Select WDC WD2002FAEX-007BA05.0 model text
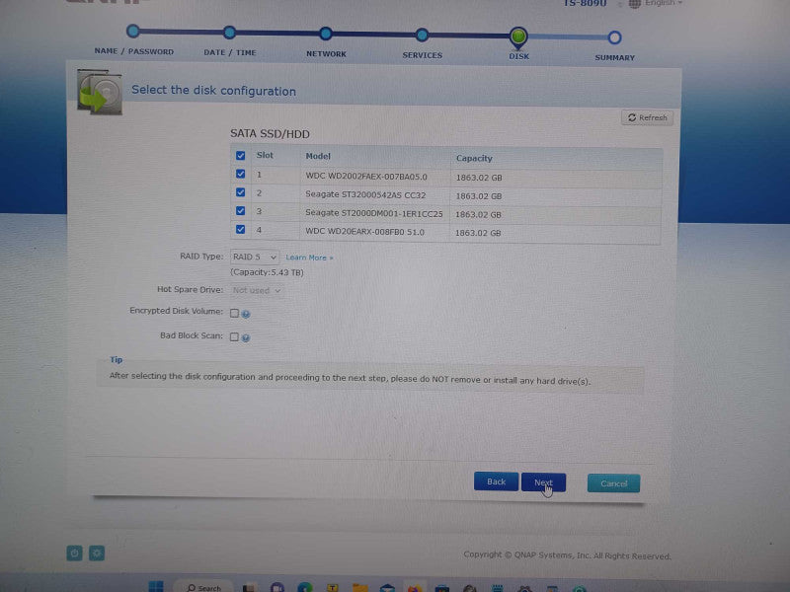Screen dimensions: 790x592 [366, 177]
